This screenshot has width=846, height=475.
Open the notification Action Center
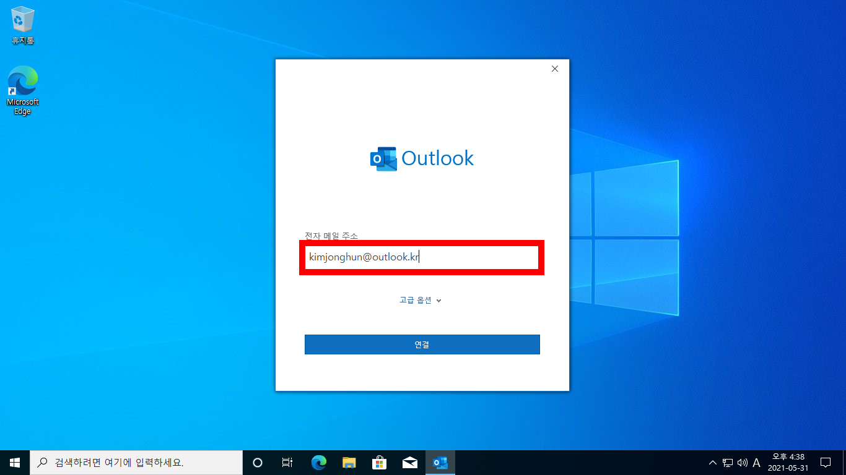[826, 463]
